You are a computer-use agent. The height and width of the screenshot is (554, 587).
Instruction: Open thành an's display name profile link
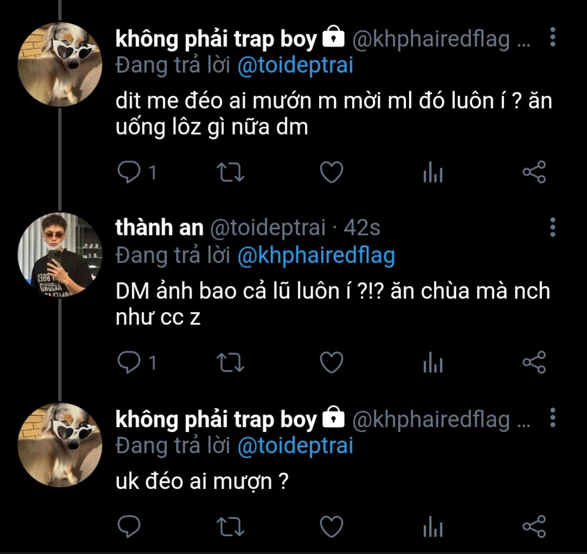pyautogui.click(x=159, y=228)
